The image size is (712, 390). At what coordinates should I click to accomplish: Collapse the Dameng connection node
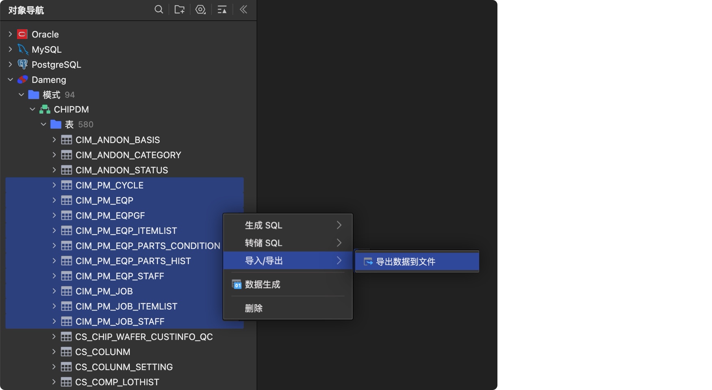(x=10, y=80)
